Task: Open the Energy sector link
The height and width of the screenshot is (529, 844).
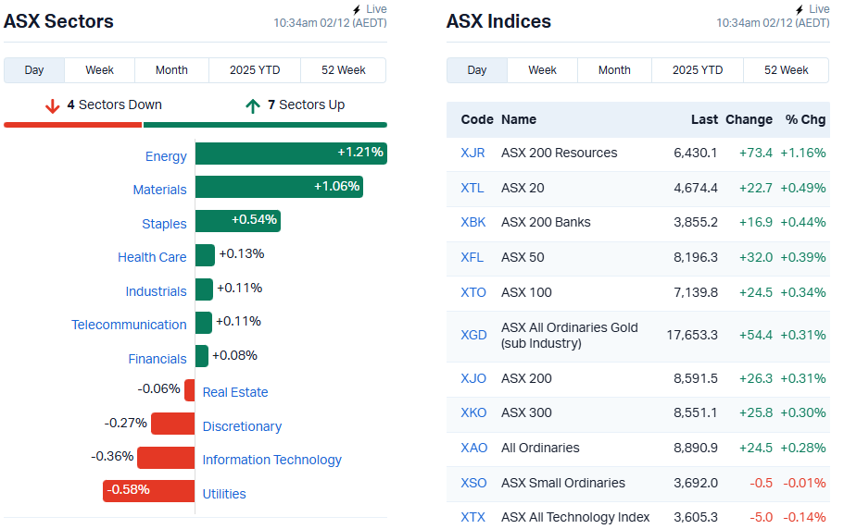Action: (166, 156)
